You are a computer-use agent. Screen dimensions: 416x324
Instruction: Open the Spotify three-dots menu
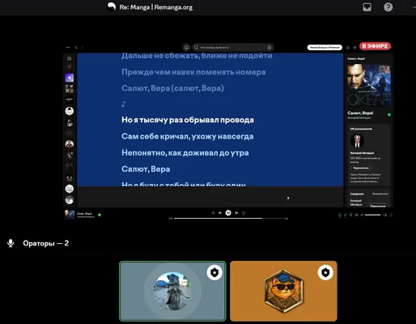[68, 48]
